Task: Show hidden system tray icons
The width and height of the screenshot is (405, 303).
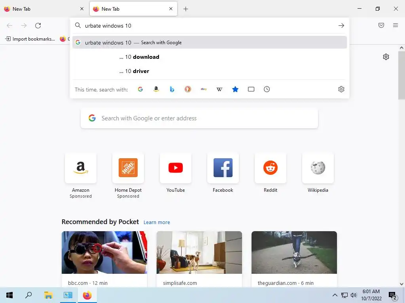Action: pos(335,295)
